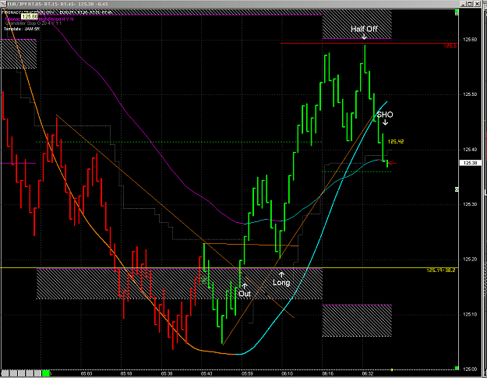Click the gray Chandelier Stop indicator label
The height and width of the screenshot is (378, 487).
tap(34, 23)
